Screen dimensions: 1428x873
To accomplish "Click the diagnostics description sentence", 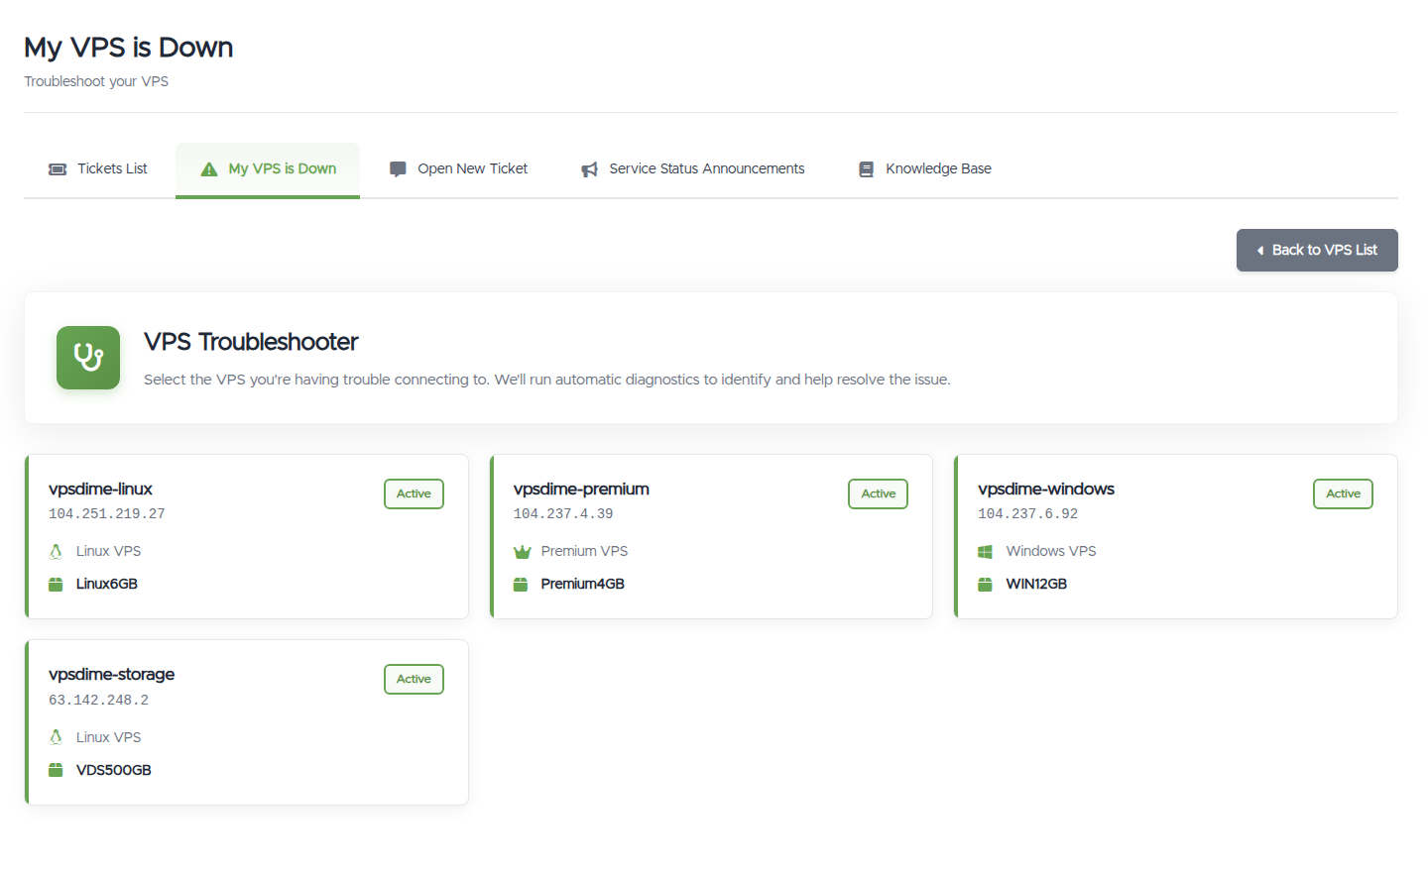I will [547, 380].
